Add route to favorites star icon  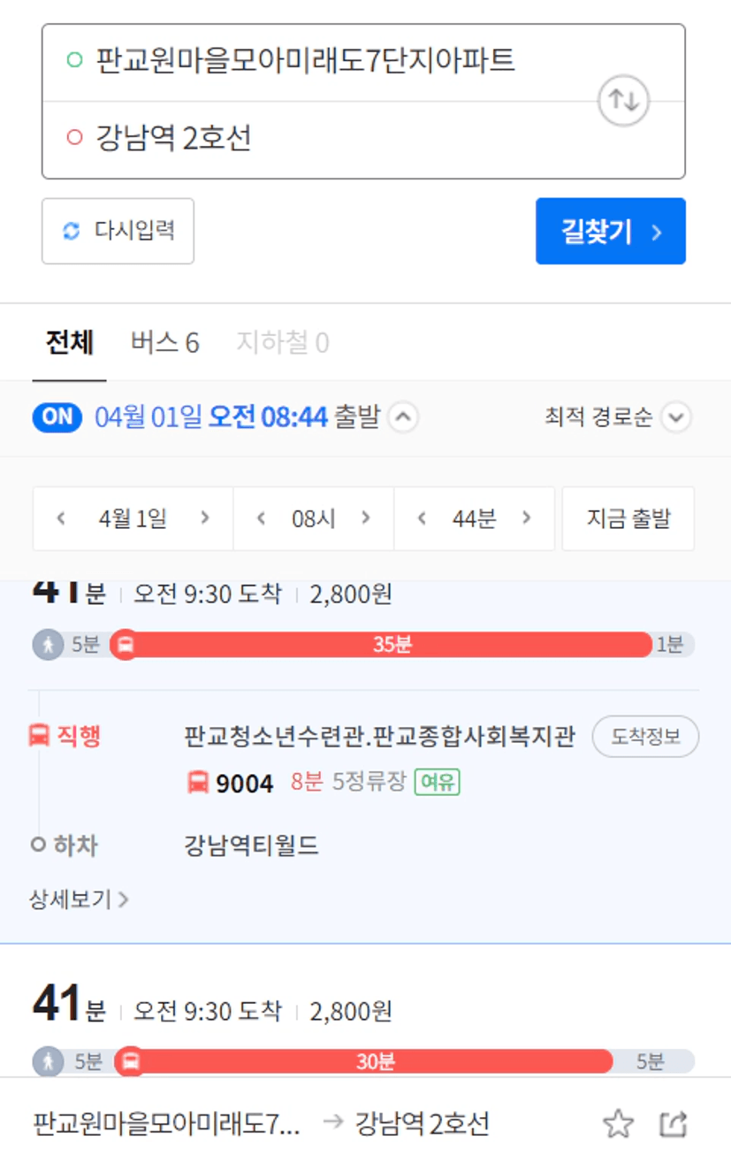click(618, 1124)
